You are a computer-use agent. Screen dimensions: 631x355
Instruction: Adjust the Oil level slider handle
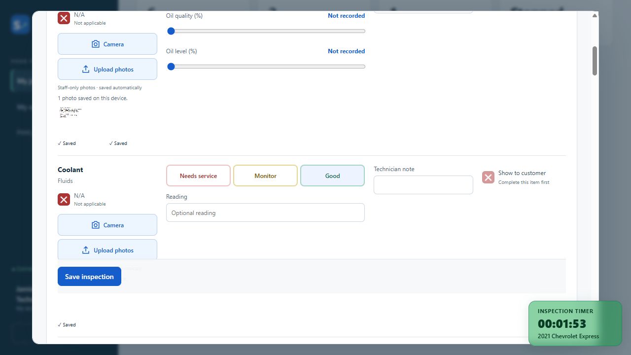click(x=171, y=67)
